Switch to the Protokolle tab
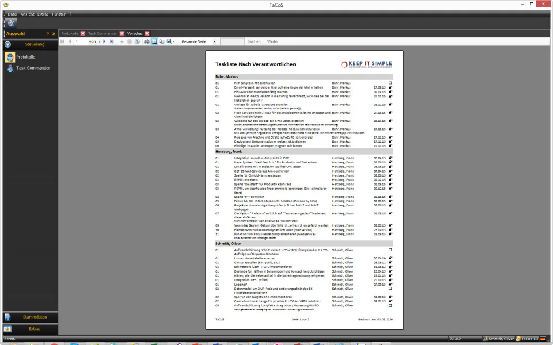The width and height of the screenshot is (553, 345). pos(70,33)
